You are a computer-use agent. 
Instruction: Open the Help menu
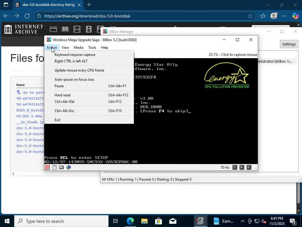(x=104, y=48)
